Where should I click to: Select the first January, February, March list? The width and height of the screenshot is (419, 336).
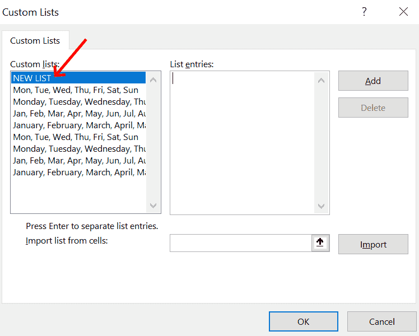coord(79,125)
